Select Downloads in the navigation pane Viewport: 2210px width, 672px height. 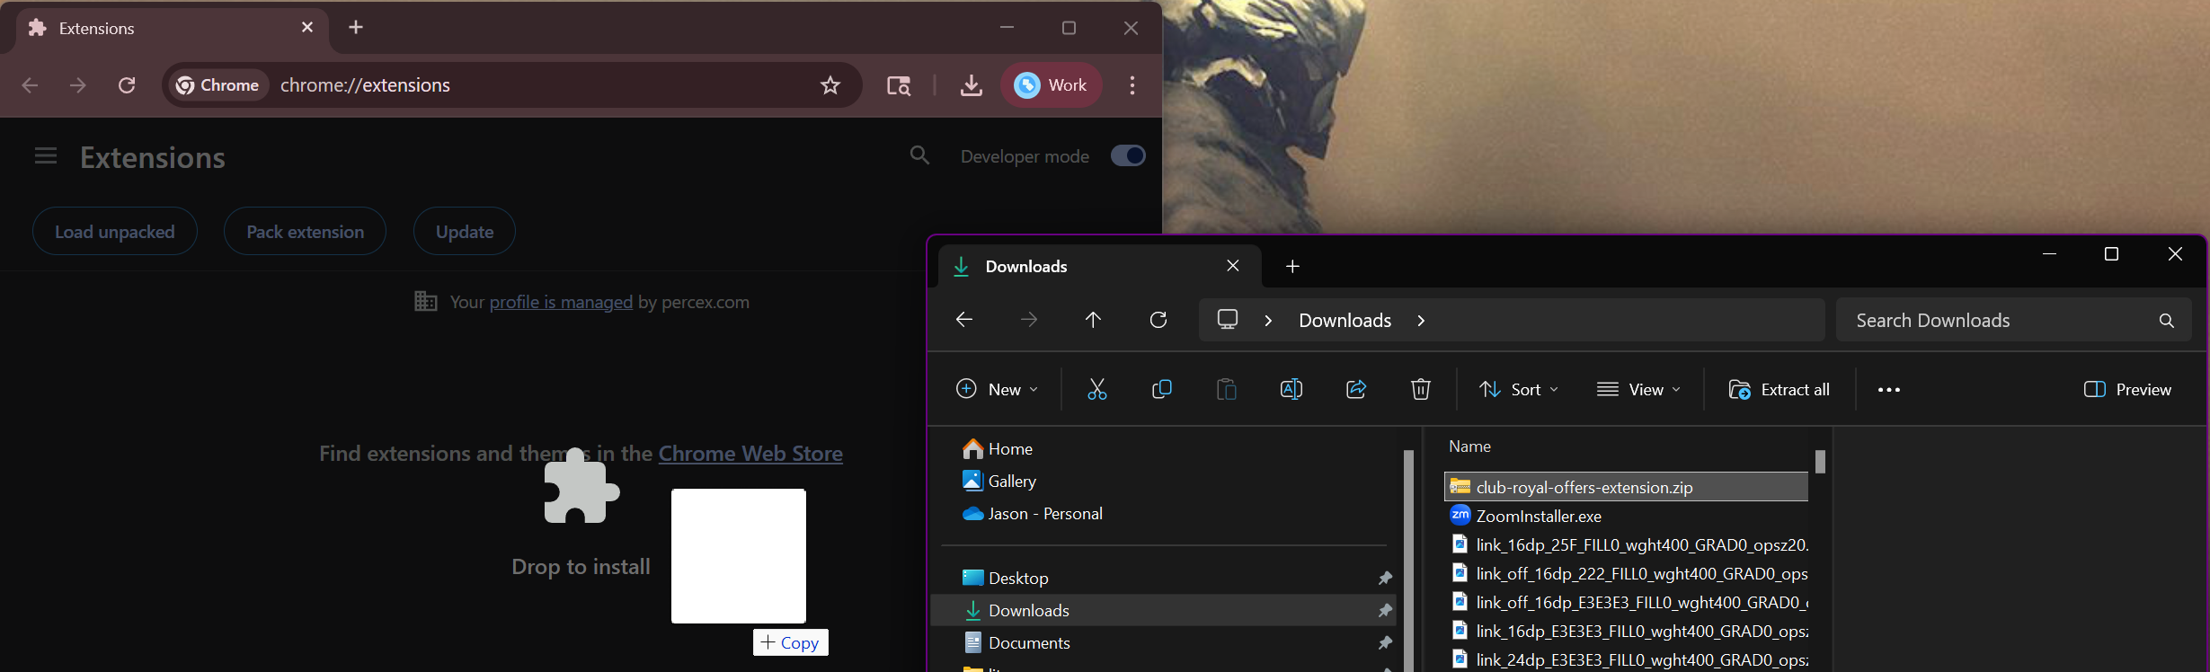(1164, 610)
